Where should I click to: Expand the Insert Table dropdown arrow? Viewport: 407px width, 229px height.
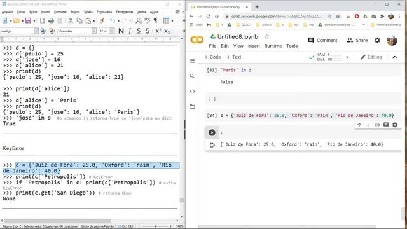coord(172,21)
